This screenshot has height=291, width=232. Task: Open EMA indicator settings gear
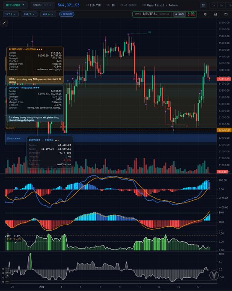coord(3,269)
